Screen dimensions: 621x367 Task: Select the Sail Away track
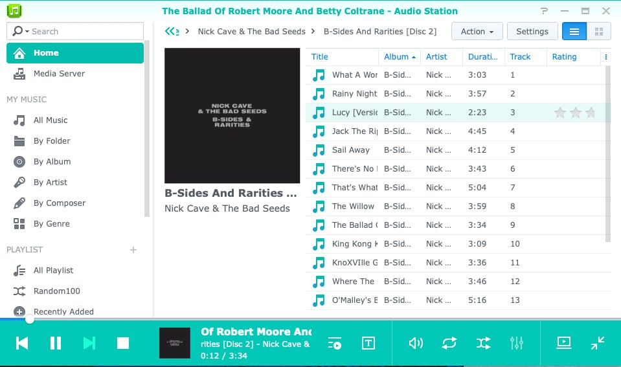[455, 150]
